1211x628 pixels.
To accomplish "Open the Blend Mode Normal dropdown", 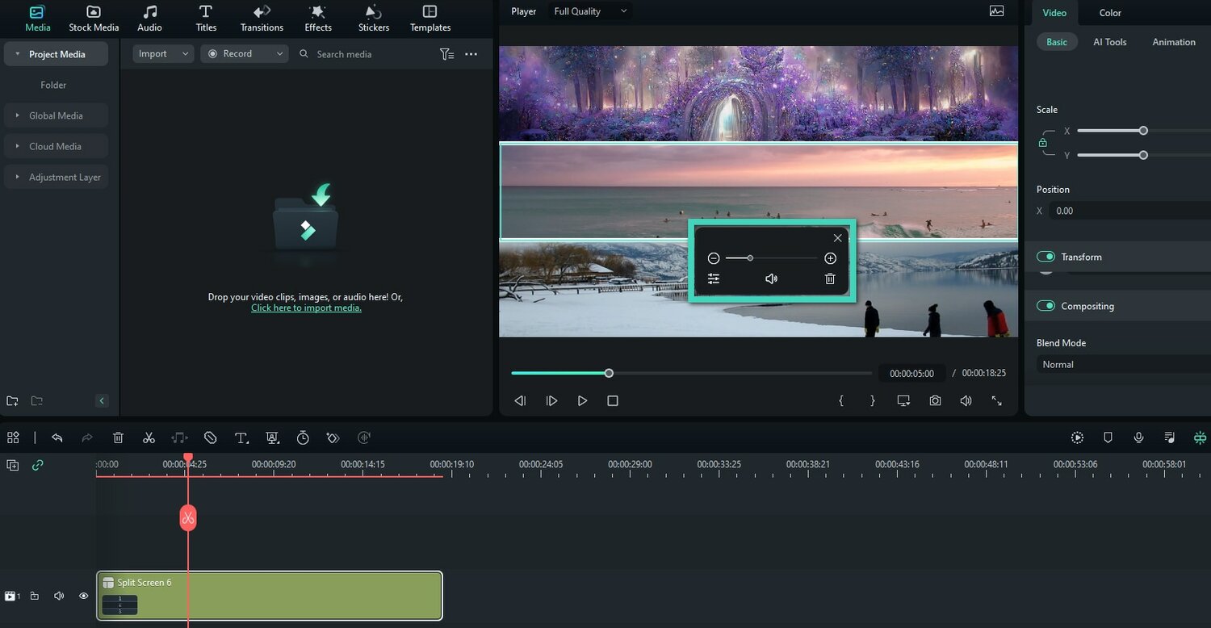I will [x=1124, y=364].
